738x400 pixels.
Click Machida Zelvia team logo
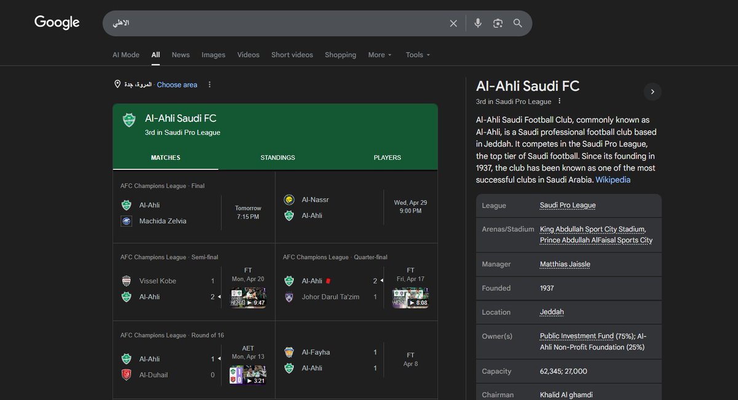click(126, 221)
